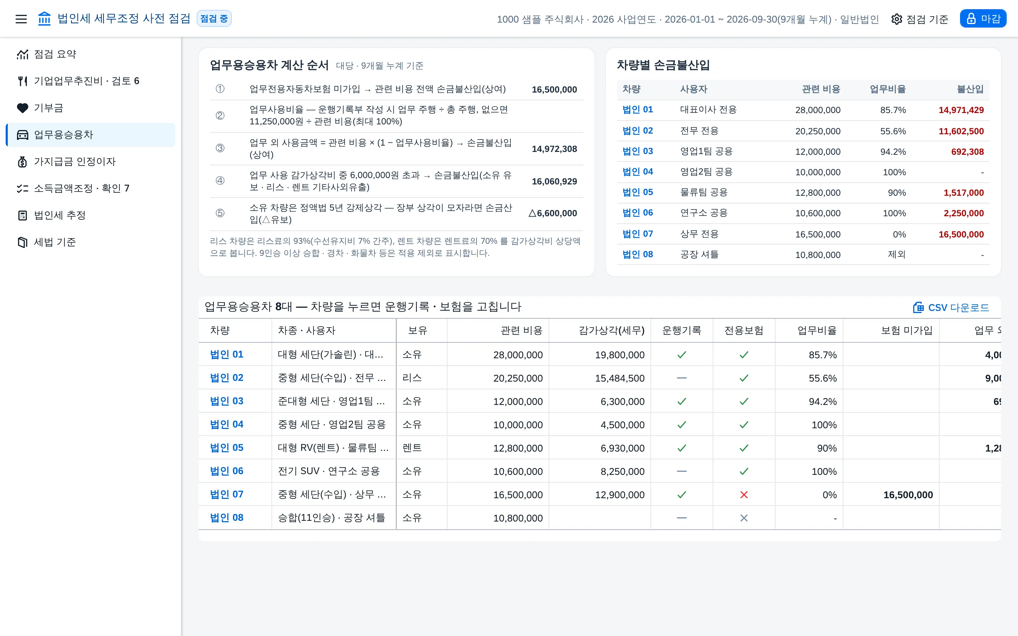Image resolution: width=1018 pixels, height=636 pixels.
Task: Select 가지급금 인정이자 from sidebar
Action: click(x=90, y=162)
